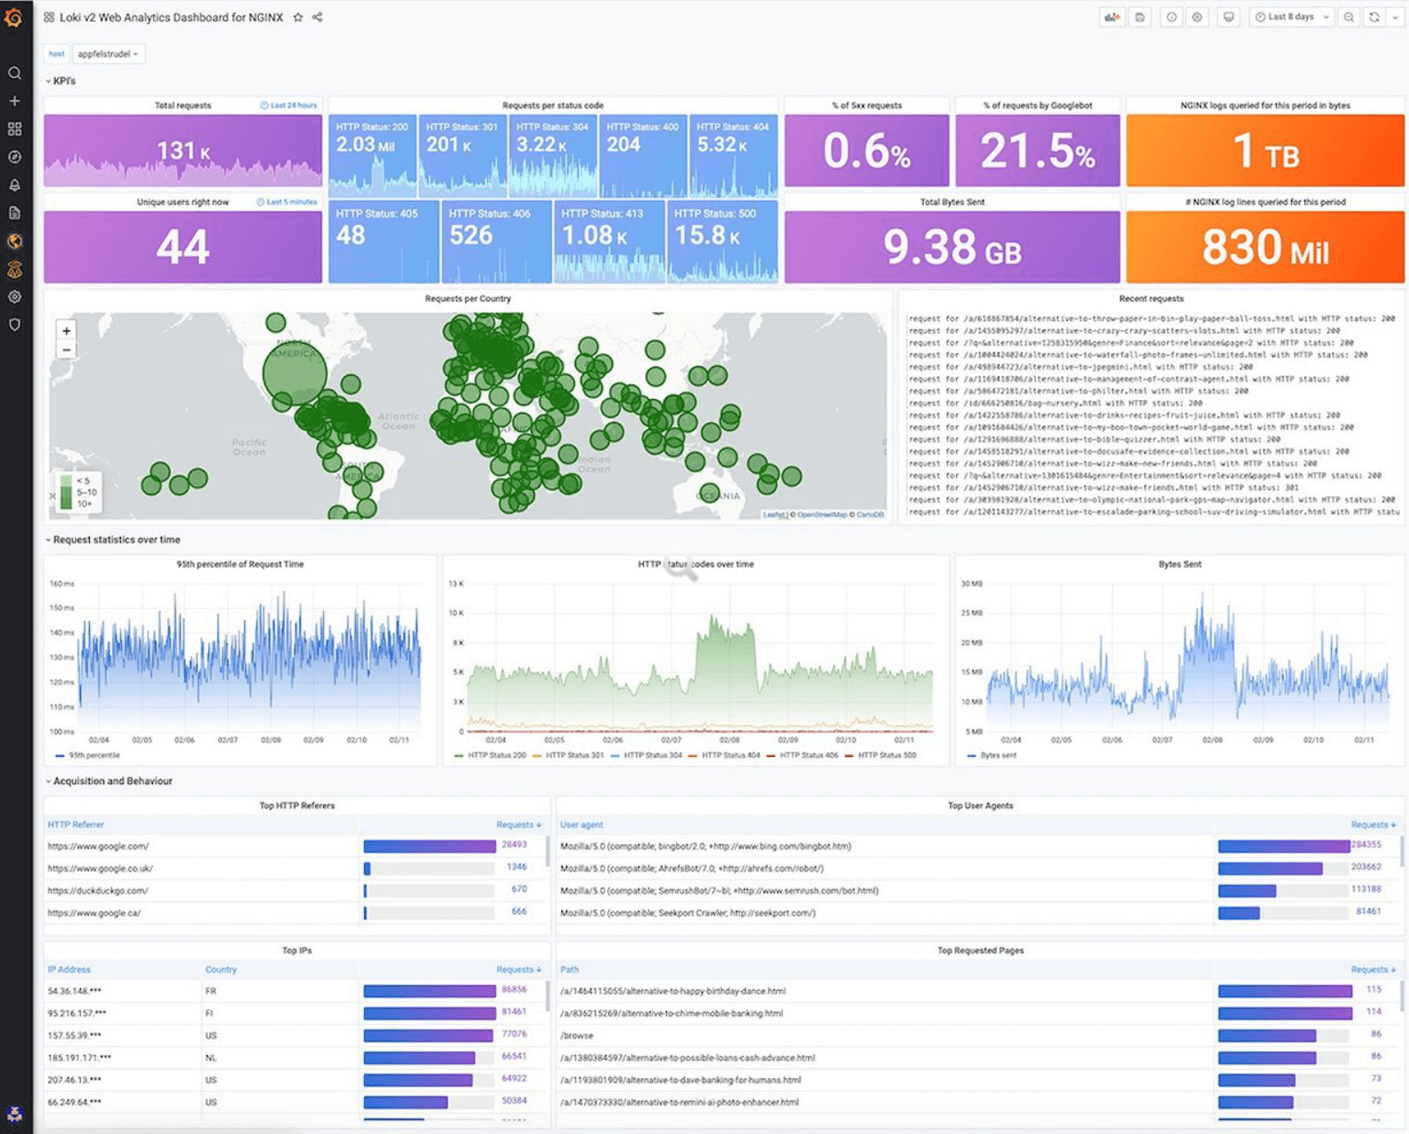Refresh the dashboard

[1374, 17]
